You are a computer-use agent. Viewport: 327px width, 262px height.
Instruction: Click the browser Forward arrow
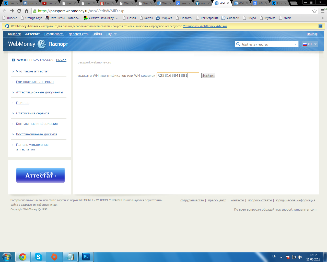pos(12,11)
